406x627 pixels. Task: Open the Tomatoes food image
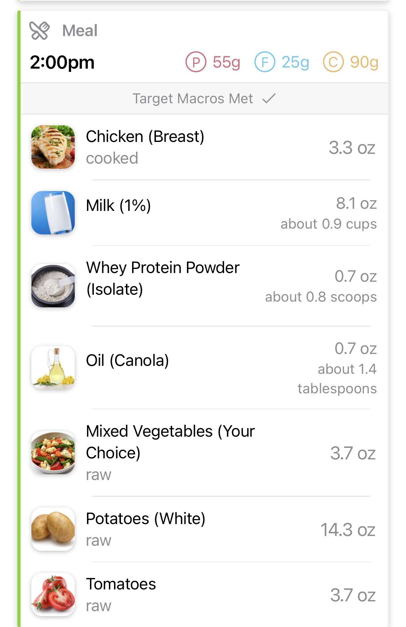point(53,594)
